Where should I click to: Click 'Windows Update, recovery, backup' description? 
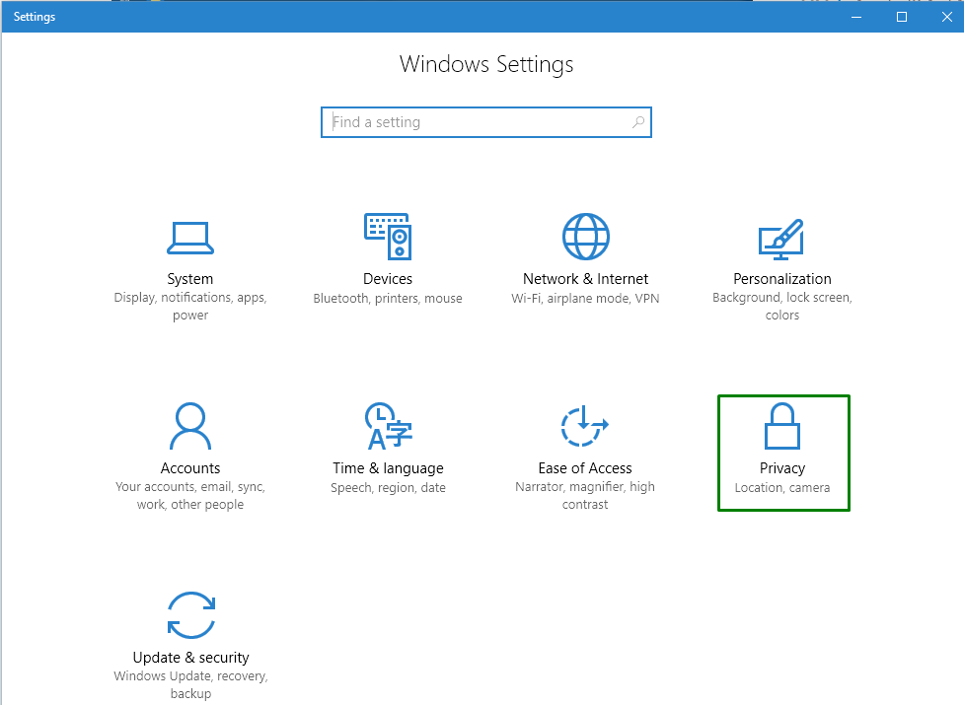coord(190,684)
